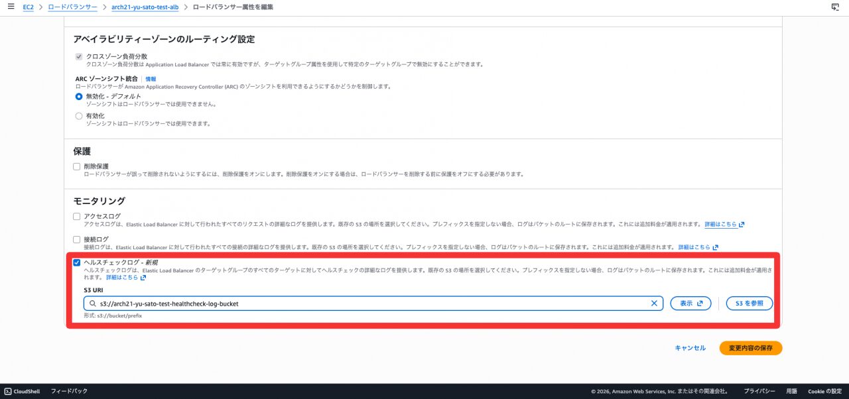Open the hamburger navigation menu

pyautogui.click(x=11, y=7)
